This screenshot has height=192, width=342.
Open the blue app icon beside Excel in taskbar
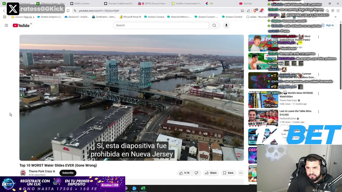point(134,189)
